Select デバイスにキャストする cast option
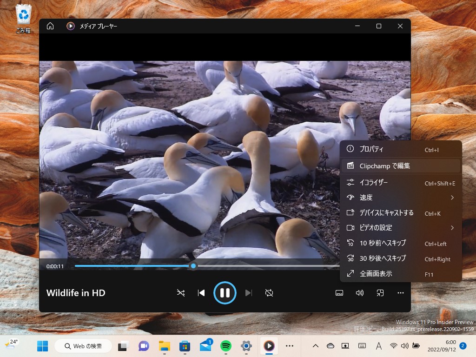476x357 pixels. tap(401, 213)
